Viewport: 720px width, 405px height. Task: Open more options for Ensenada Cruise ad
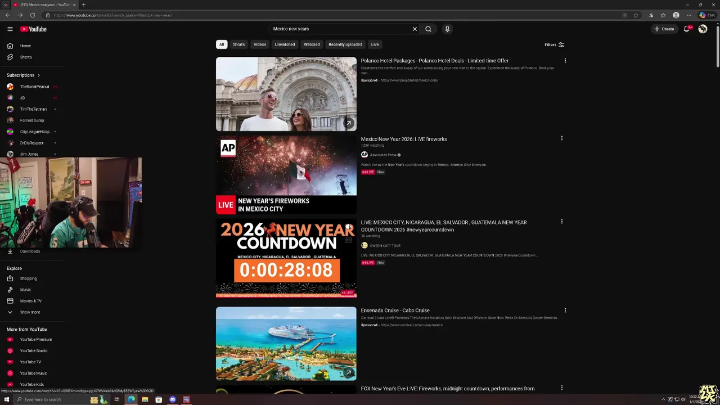565,310
